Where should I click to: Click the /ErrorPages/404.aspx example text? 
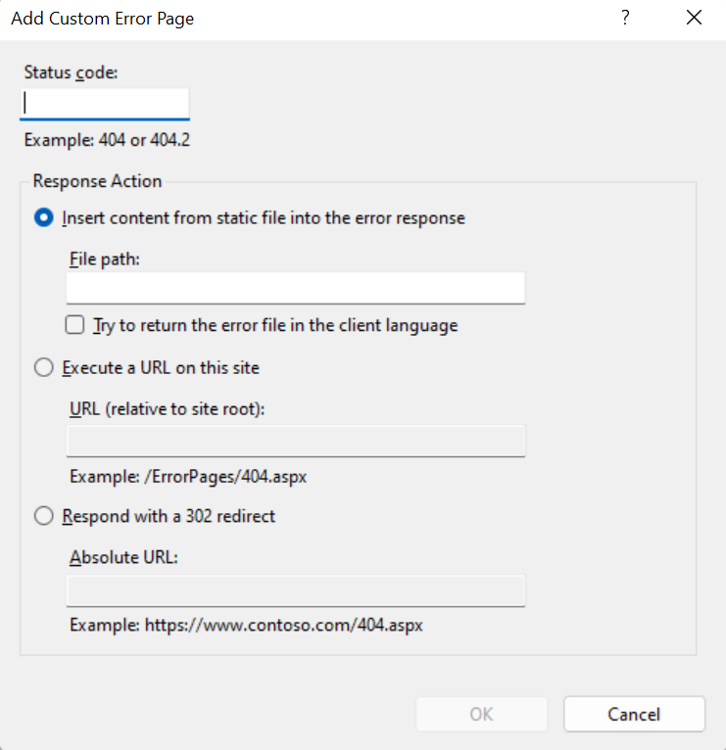[x=188, y=477]
